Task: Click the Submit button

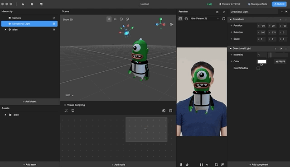Action: click(x=279, y=4)
